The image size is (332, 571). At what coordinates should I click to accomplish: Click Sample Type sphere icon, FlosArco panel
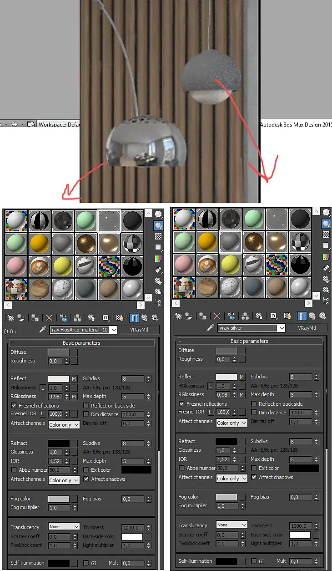click(158, 214)
